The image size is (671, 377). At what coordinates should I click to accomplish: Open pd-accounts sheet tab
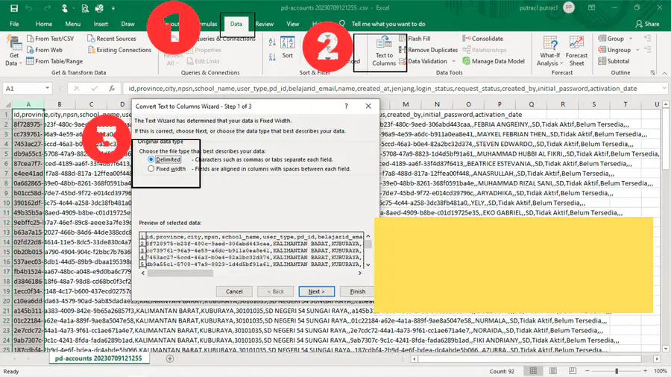point(98,358)
